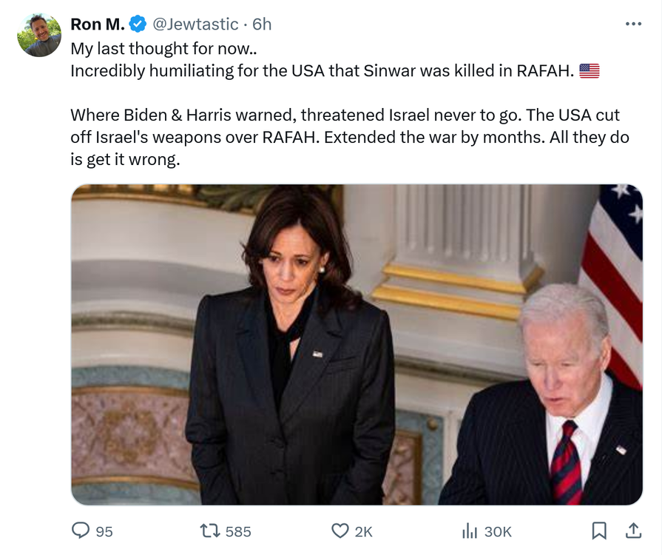Open the three-dot More options menu
This screenshot has height=555, width=662.
click(x=633, y=24)
